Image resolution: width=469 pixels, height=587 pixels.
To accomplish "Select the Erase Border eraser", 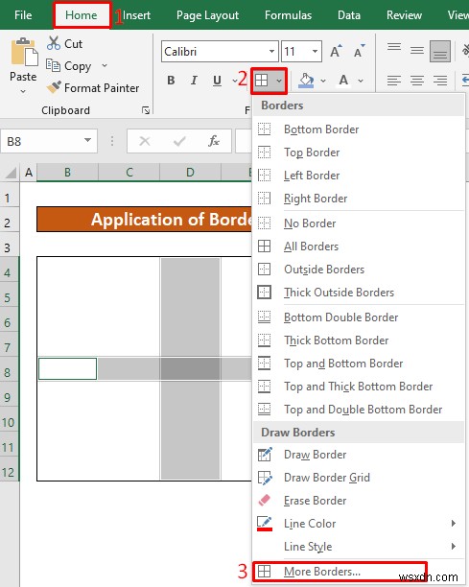I will coord(358,501).
